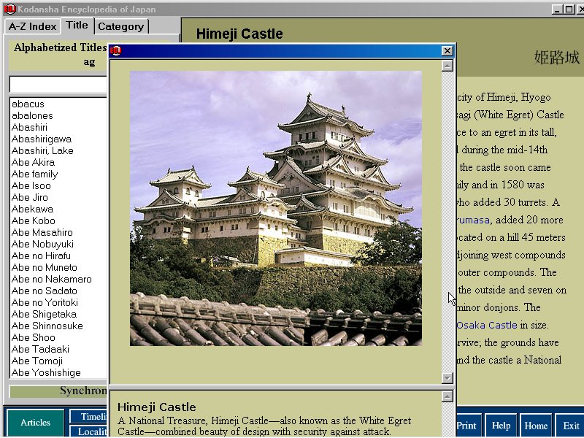
Task: Click the image pane scroll-up arrow
Action: [x=447, y=66]
